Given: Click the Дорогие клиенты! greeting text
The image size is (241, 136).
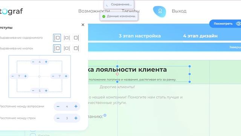Looking at the screenshot, I should (117, 87).
